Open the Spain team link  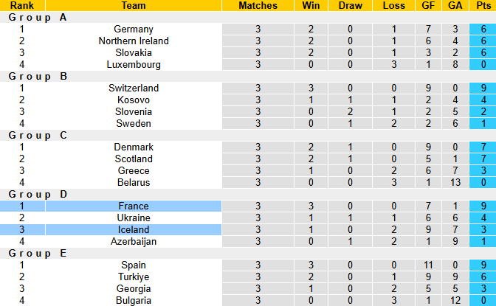tap(134, 265)
